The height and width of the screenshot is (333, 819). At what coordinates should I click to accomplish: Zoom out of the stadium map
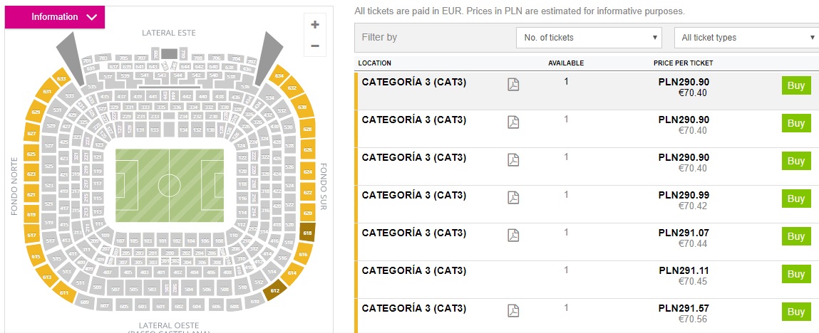coord(315,46)
